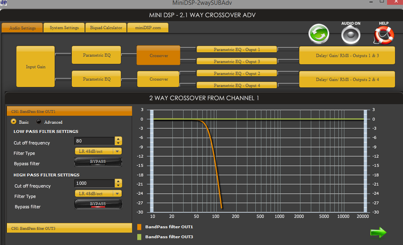Switch to System Settings tab
Viewport: 403px width, 245px height.
coord(64,28)
